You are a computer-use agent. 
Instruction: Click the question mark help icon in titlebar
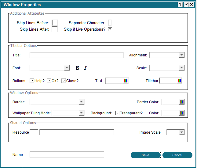coord(180,5)
